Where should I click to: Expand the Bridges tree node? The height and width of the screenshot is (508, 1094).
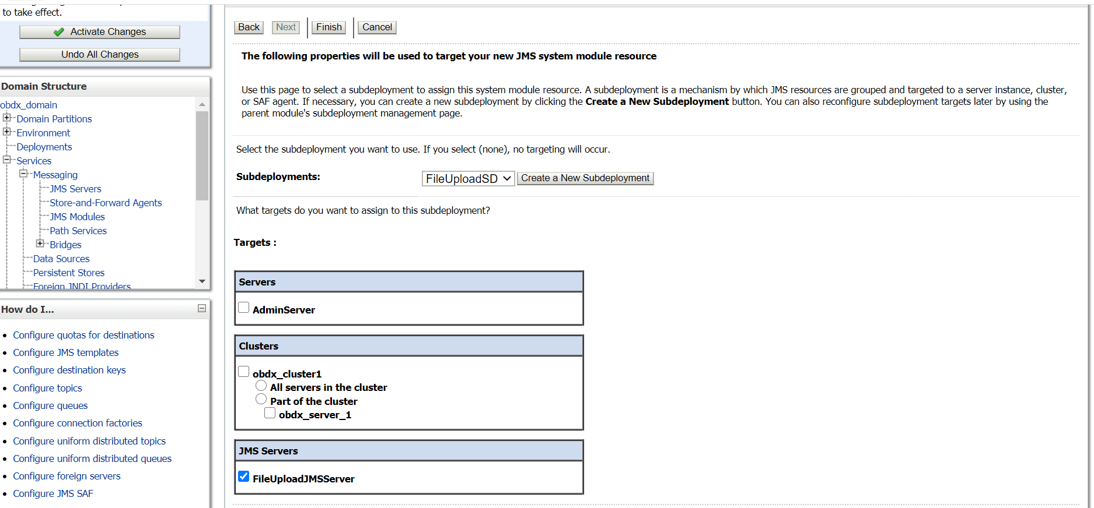click(40, 244)
